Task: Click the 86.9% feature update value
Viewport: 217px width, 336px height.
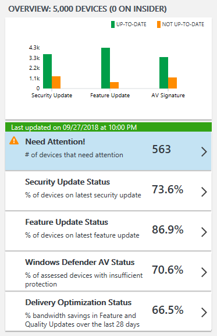Action: [x=168, y=229]
